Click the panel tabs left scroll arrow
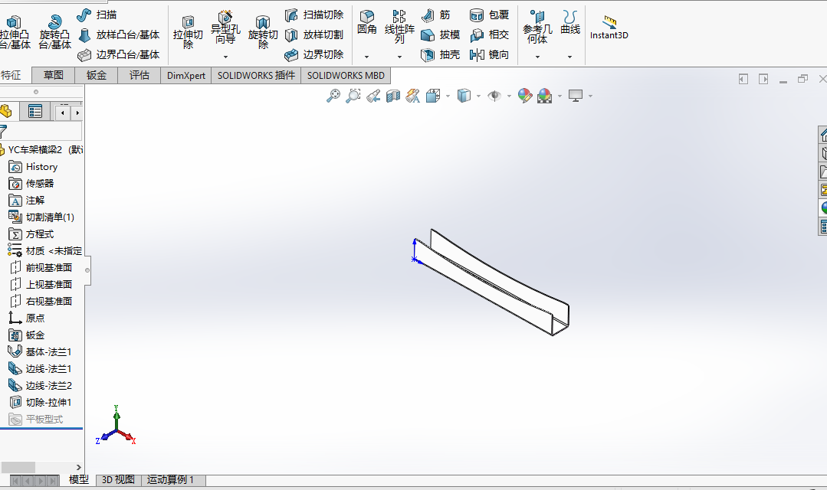 click(x=63, y=113)
